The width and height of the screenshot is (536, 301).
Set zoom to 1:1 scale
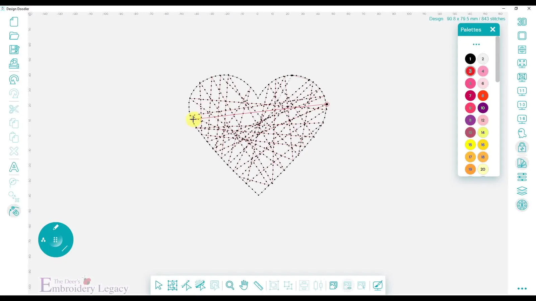[522, 91]
